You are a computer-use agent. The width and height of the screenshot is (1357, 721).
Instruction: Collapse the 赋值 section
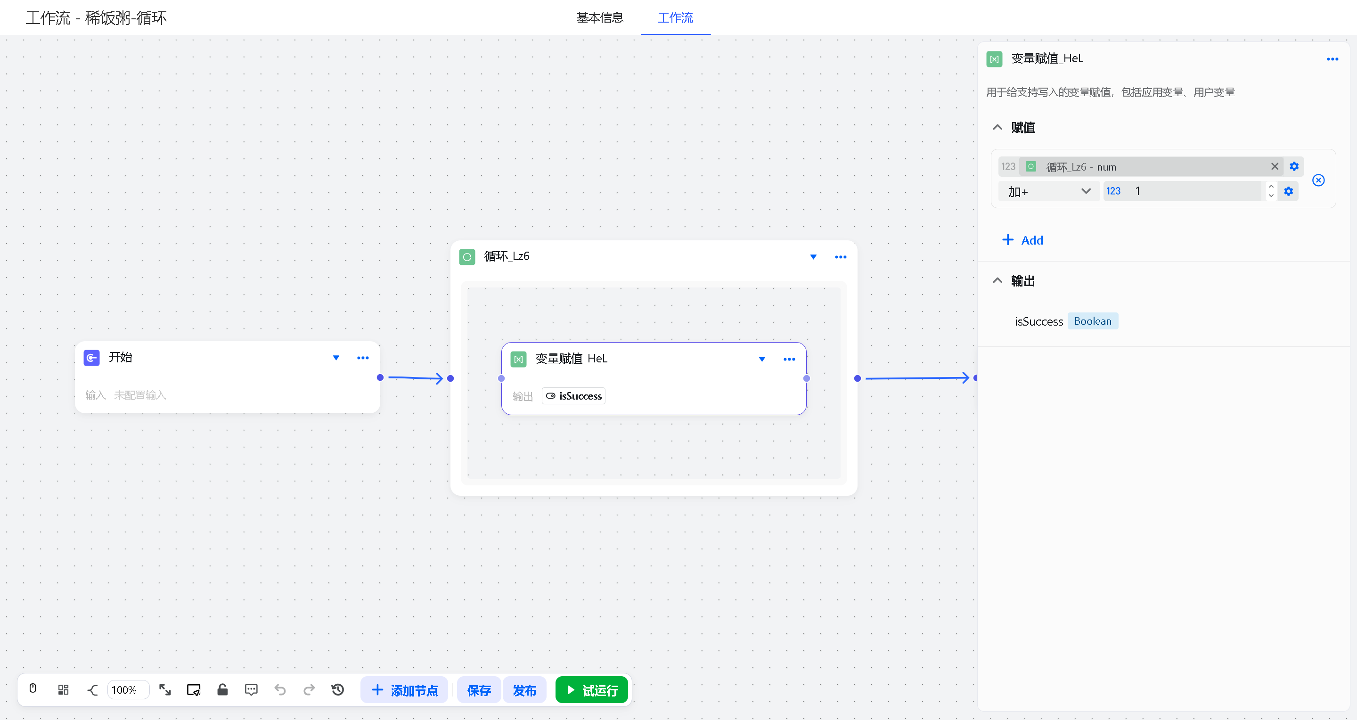coord(997,127)
